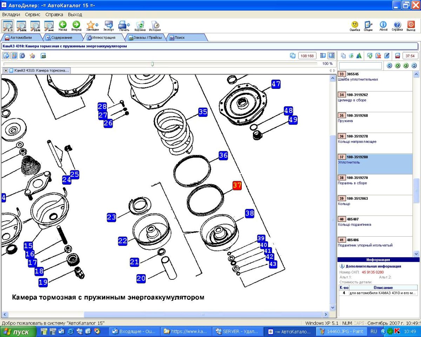
Task: Set illustration zoom to 25%
Action: pos(35,26)
